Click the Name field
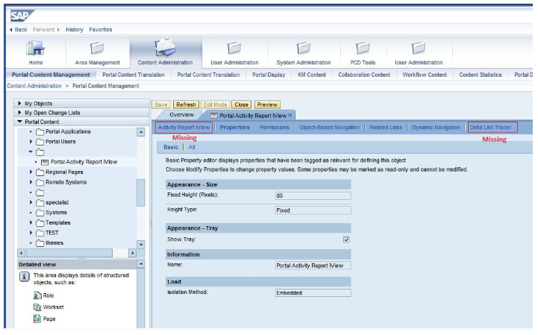 pyautogui.click(x=313, y=266)
